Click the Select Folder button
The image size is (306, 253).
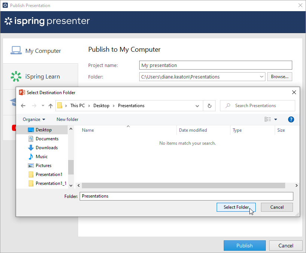(236, 207)
